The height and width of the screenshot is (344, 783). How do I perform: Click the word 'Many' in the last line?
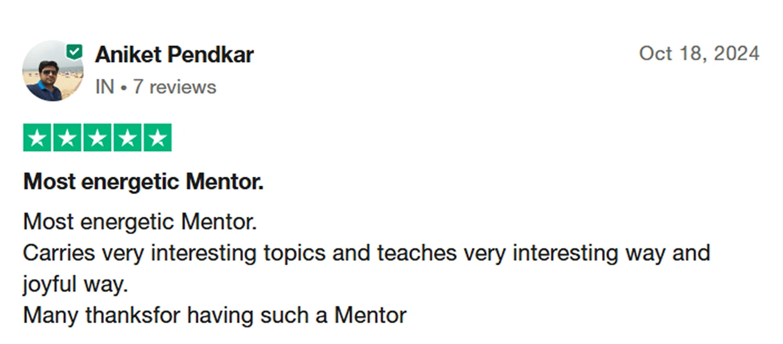click(x=51, y=315)
